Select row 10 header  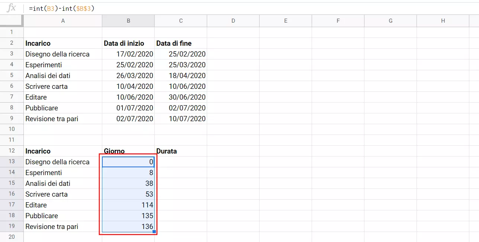[x=12, y=129]
